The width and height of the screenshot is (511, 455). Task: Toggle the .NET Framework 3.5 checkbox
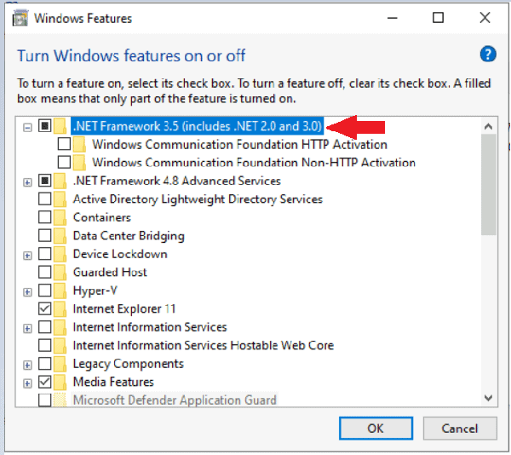[45, 127]
